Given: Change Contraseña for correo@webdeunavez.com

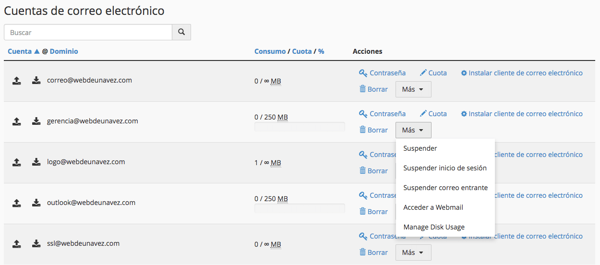Looking at the screenshot, I should click(x=382, y=73).
